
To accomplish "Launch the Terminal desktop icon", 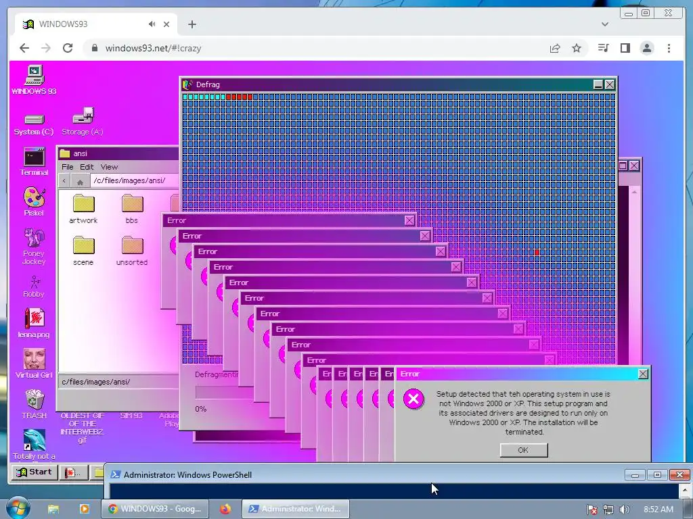I will 34,162.
